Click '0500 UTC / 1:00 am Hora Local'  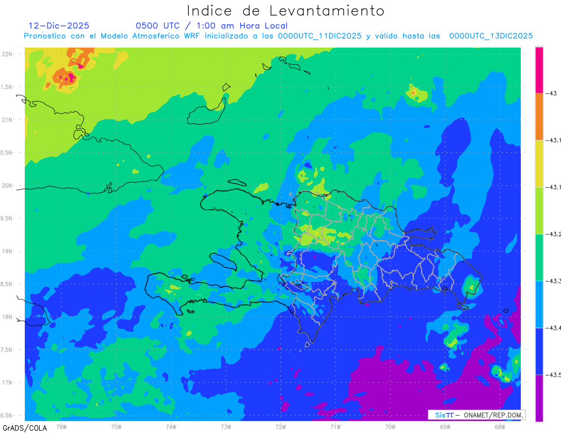[x=212, y=26]
